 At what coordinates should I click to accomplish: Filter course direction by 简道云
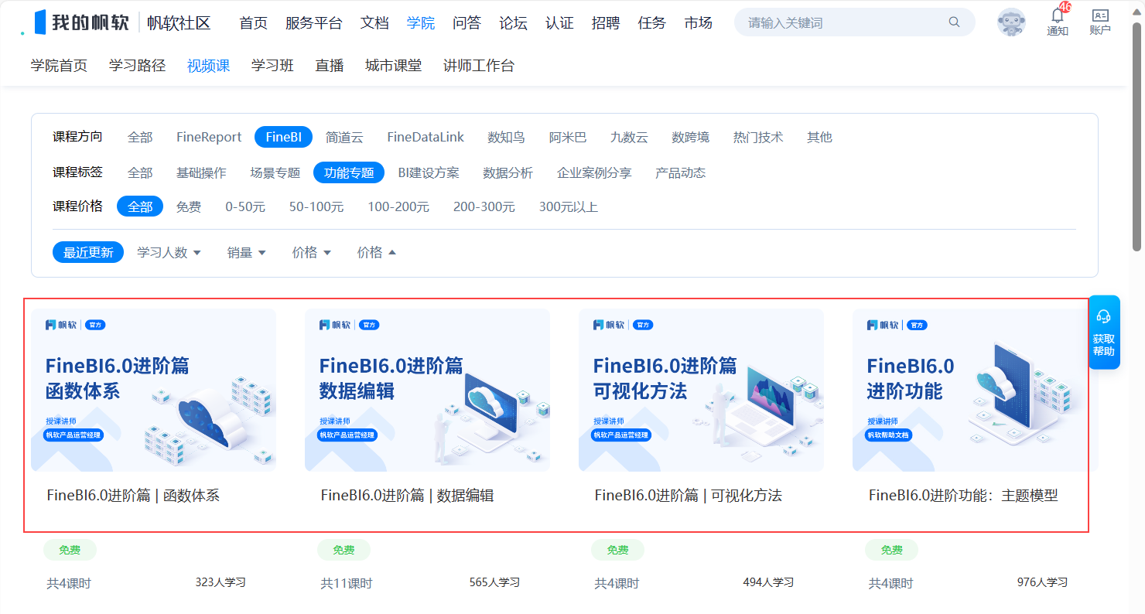point(344,138)
